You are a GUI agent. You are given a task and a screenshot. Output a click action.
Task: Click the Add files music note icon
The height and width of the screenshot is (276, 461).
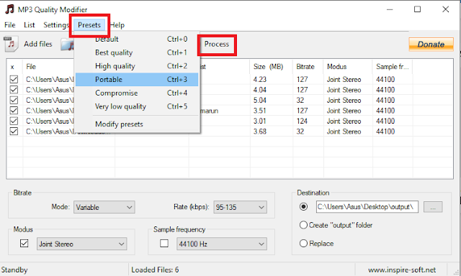point(12,44)
